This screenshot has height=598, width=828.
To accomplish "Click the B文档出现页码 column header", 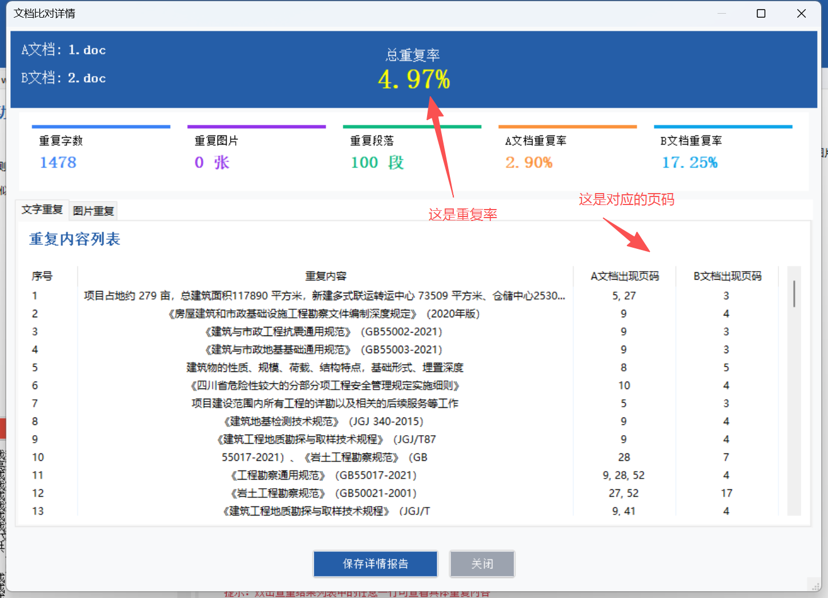I will pyautogui.click(x=727, y=276).
